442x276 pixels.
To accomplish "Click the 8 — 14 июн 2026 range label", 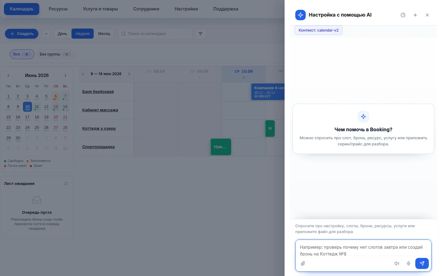I will click(x=106, y=74).
